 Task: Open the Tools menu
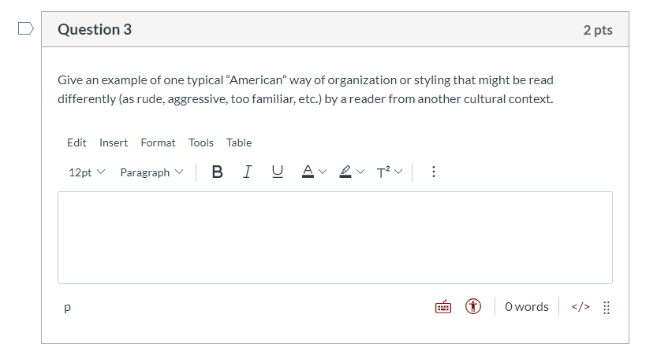tap(200, 143)
